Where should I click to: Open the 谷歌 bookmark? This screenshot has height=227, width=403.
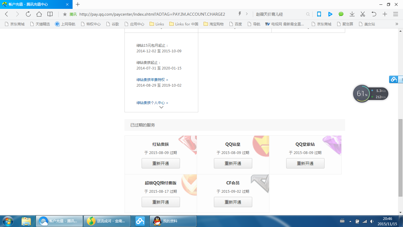point(113,24)
